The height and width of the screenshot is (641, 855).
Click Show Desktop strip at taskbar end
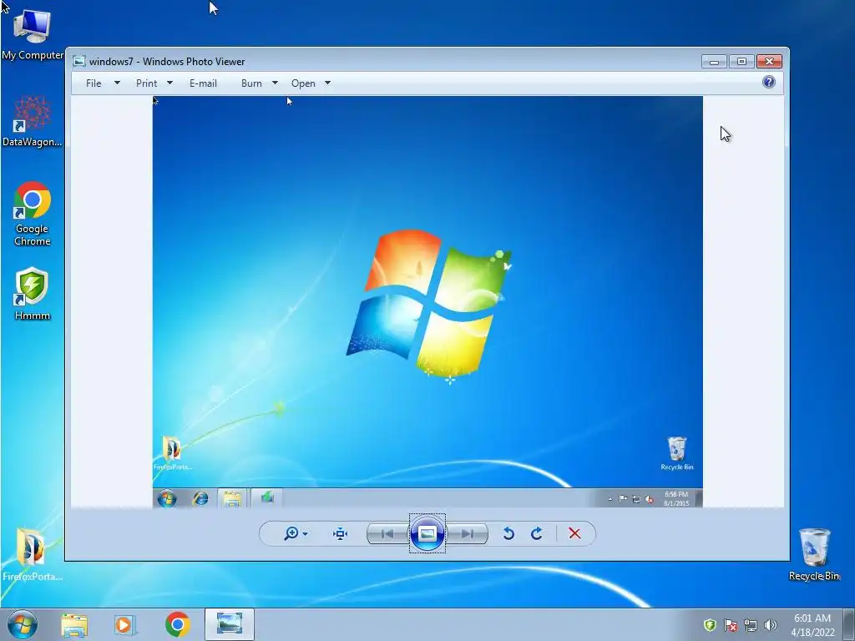pyautogui.click(x=849, y=624)
